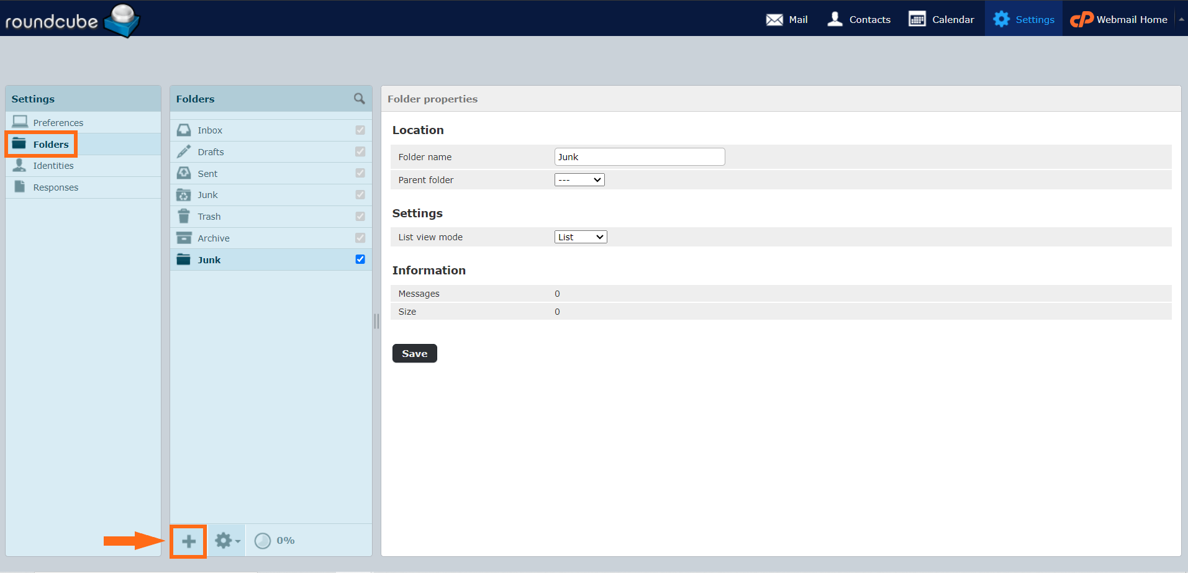Enable the Trash folder checkbox
Image resolution: width=1188 pixels, height=573 pixels.
(x=360, y=216)
